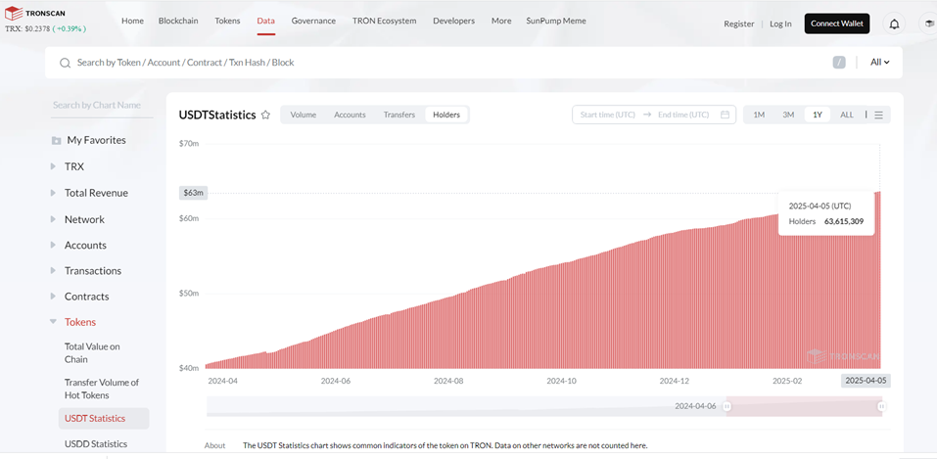Switch chart range to 1M
Image resolution: width=937 pixels, height=459 pixels.
coord(759,115)
